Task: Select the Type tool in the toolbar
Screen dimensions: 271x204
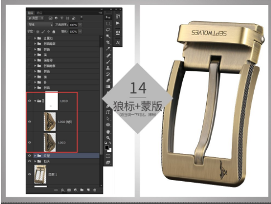Action: point(108,112)
